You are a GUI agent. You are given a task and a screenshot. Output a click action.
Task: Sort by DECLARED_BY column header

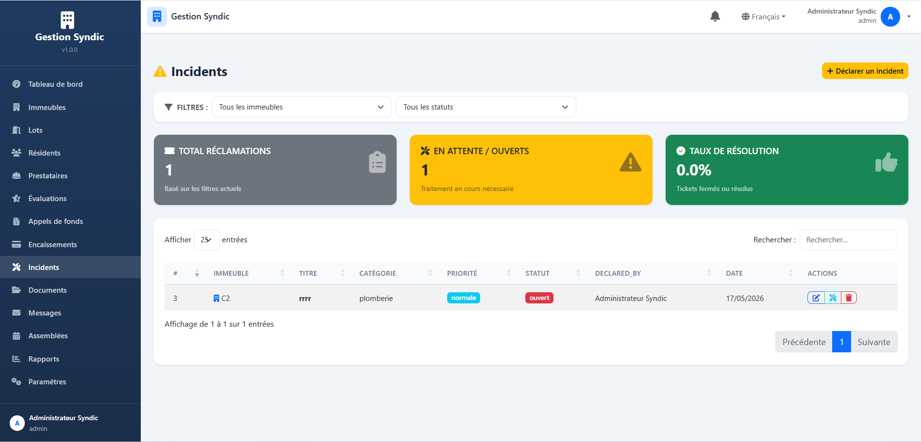click(653, 273)
